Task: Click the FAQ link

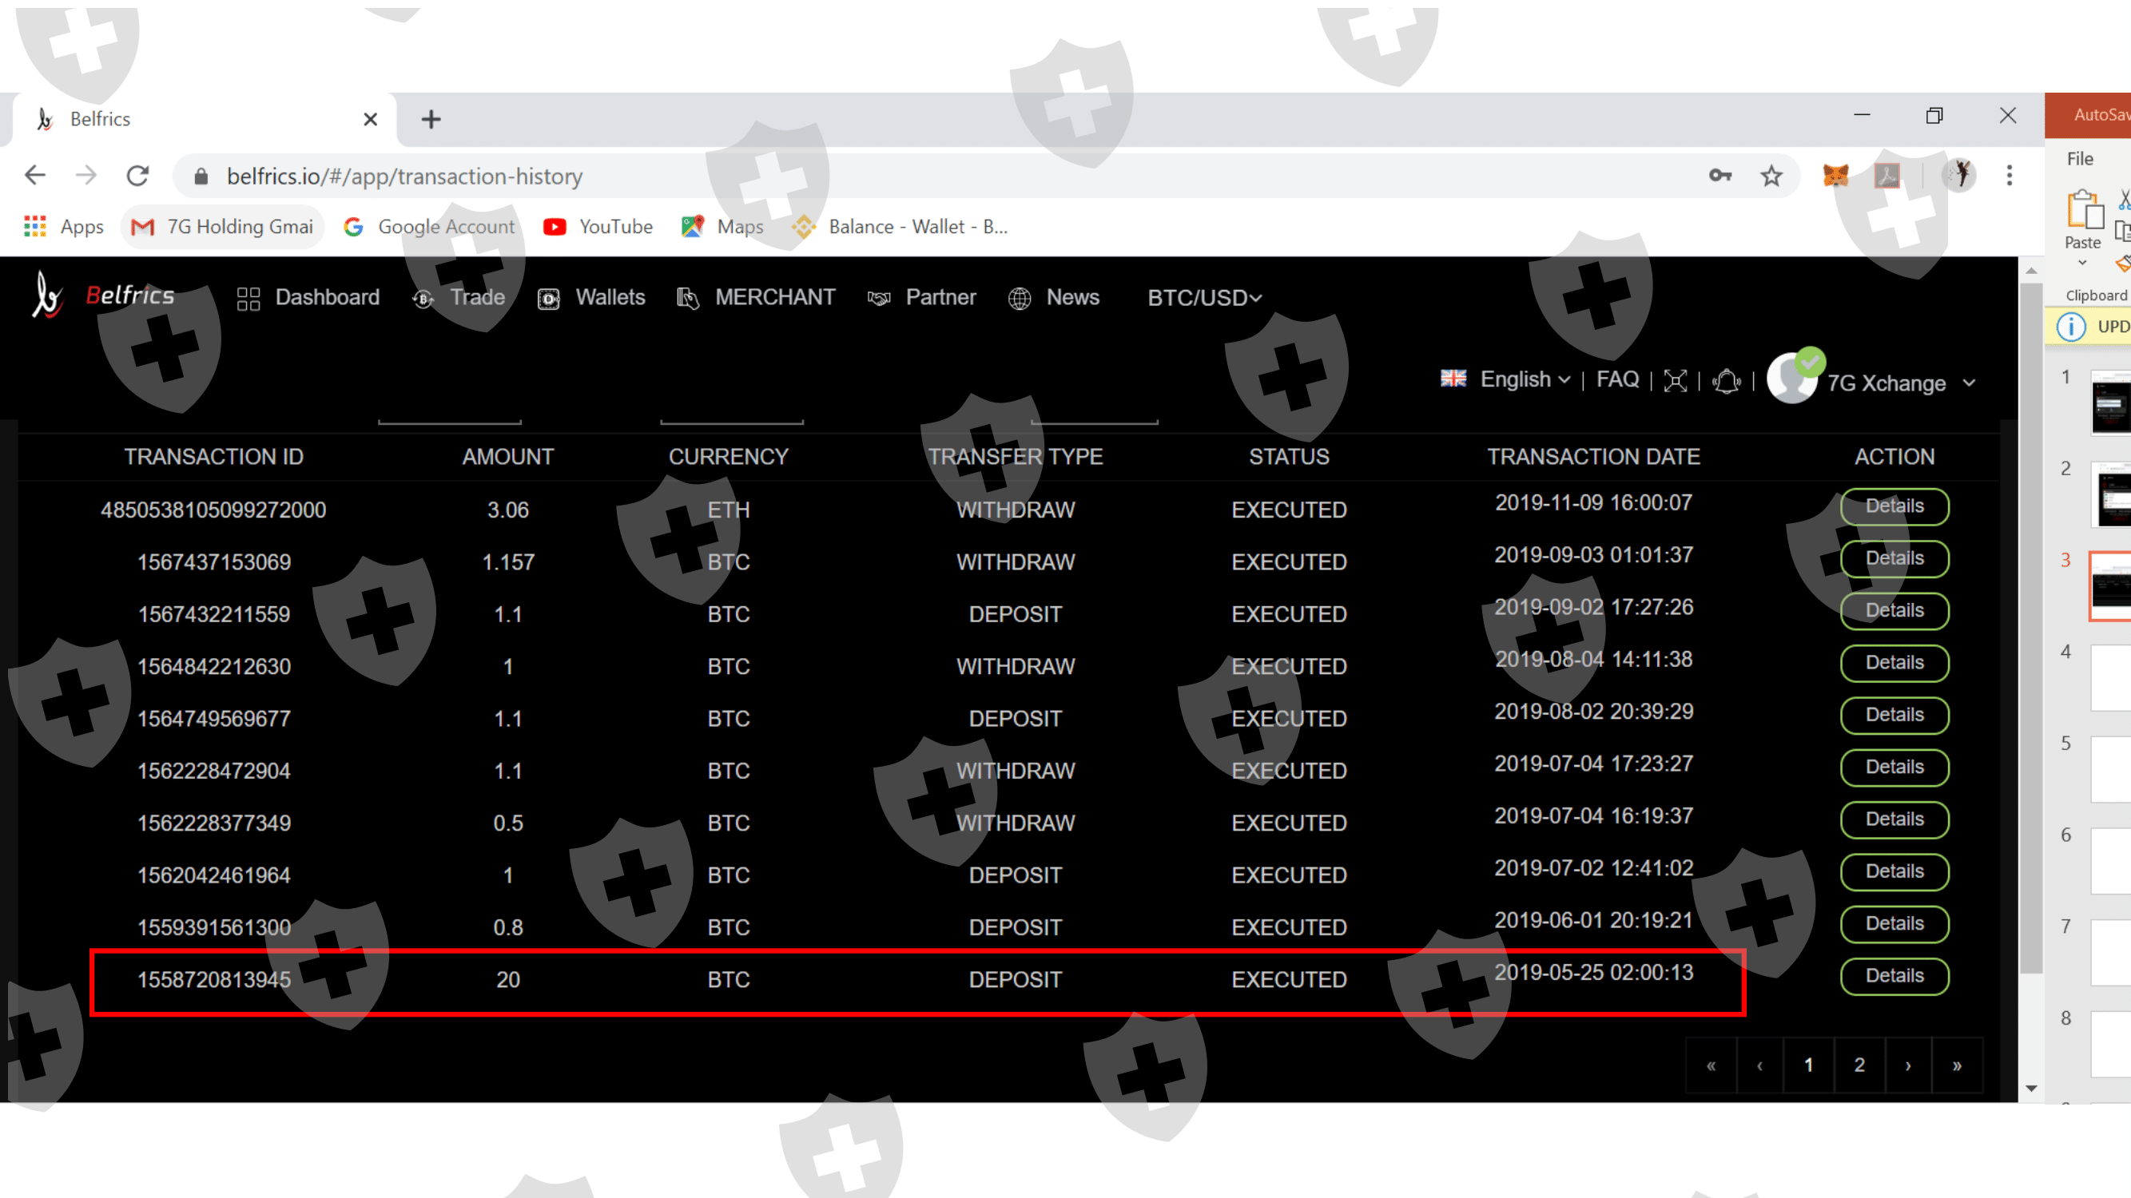Action: [x=1616, y=379]
